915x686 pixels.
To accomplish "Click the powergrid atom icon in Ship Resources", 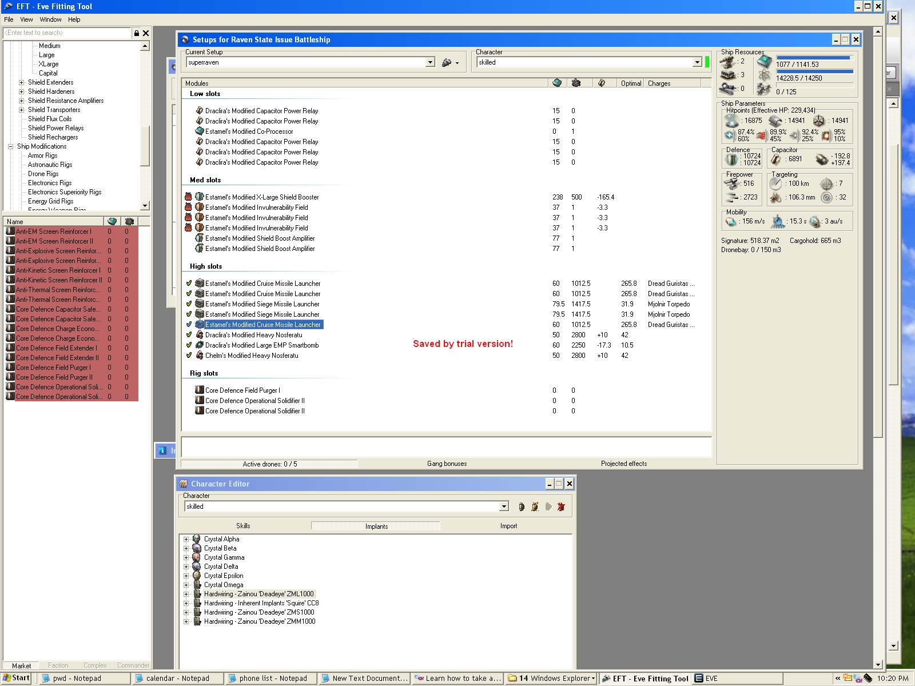I will 765,75.
